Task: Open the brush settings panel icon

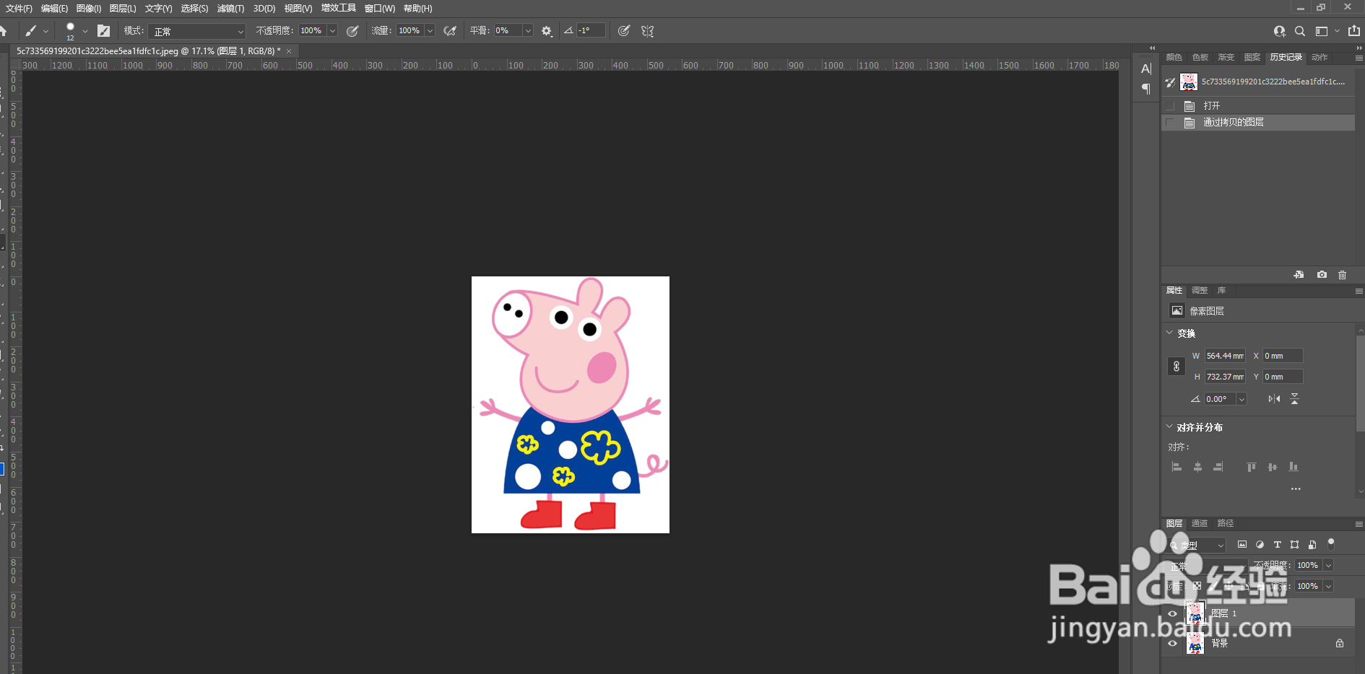Action: click(104, 31)
